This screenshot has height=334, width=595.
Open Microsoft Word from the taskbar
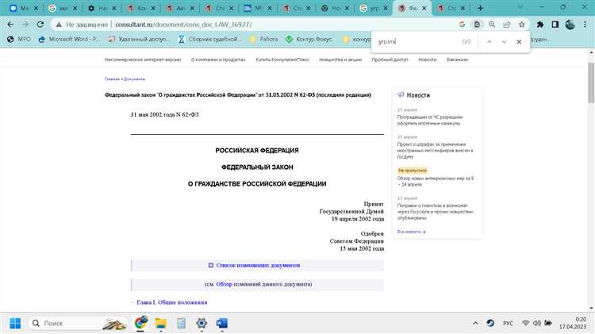coord(221,323)
